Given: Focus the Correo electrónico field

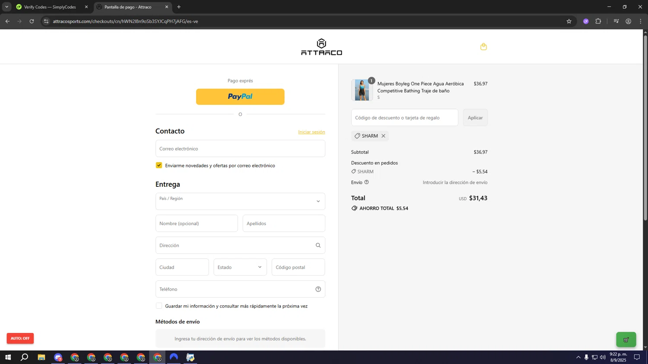Looking at the screenshot, I should coord(240,148).
